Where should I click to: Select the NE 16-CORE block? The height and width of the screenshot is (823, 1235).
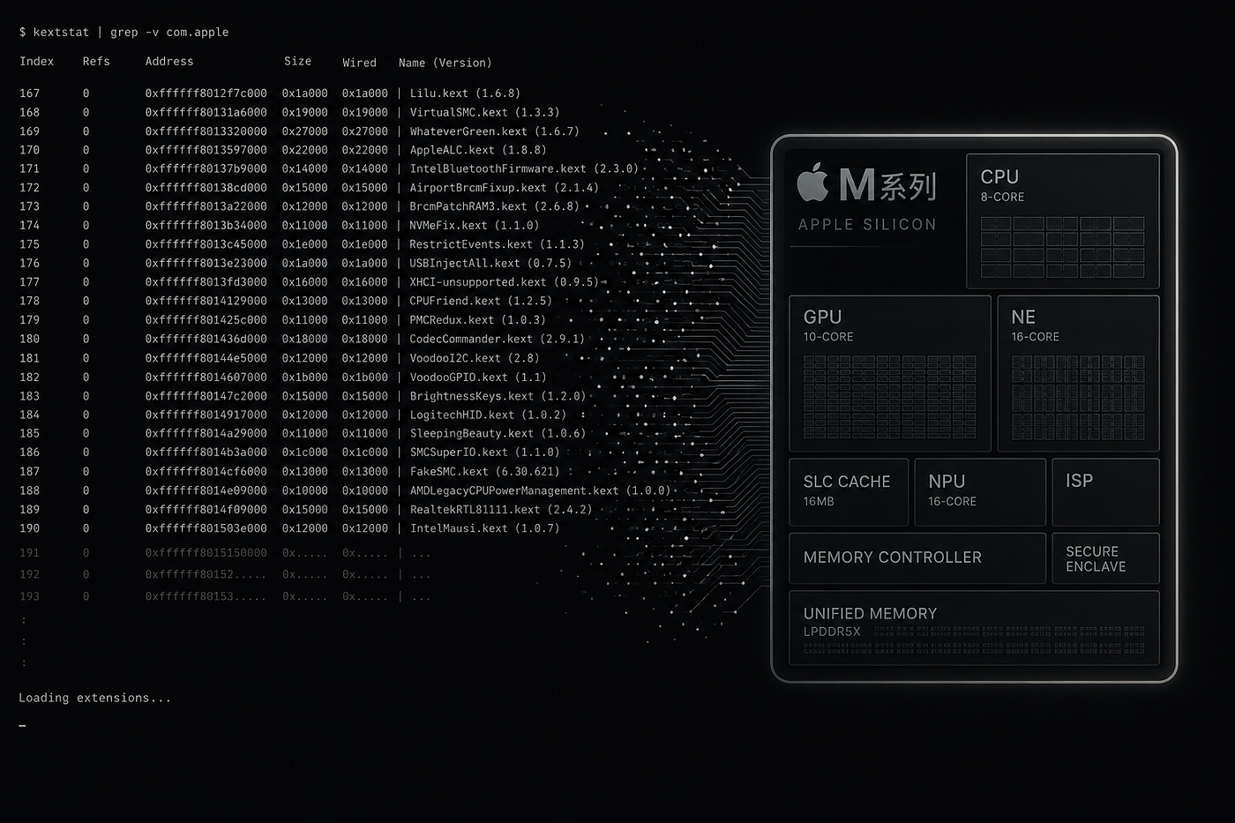pyautogui.click(x=1078, y=373)
